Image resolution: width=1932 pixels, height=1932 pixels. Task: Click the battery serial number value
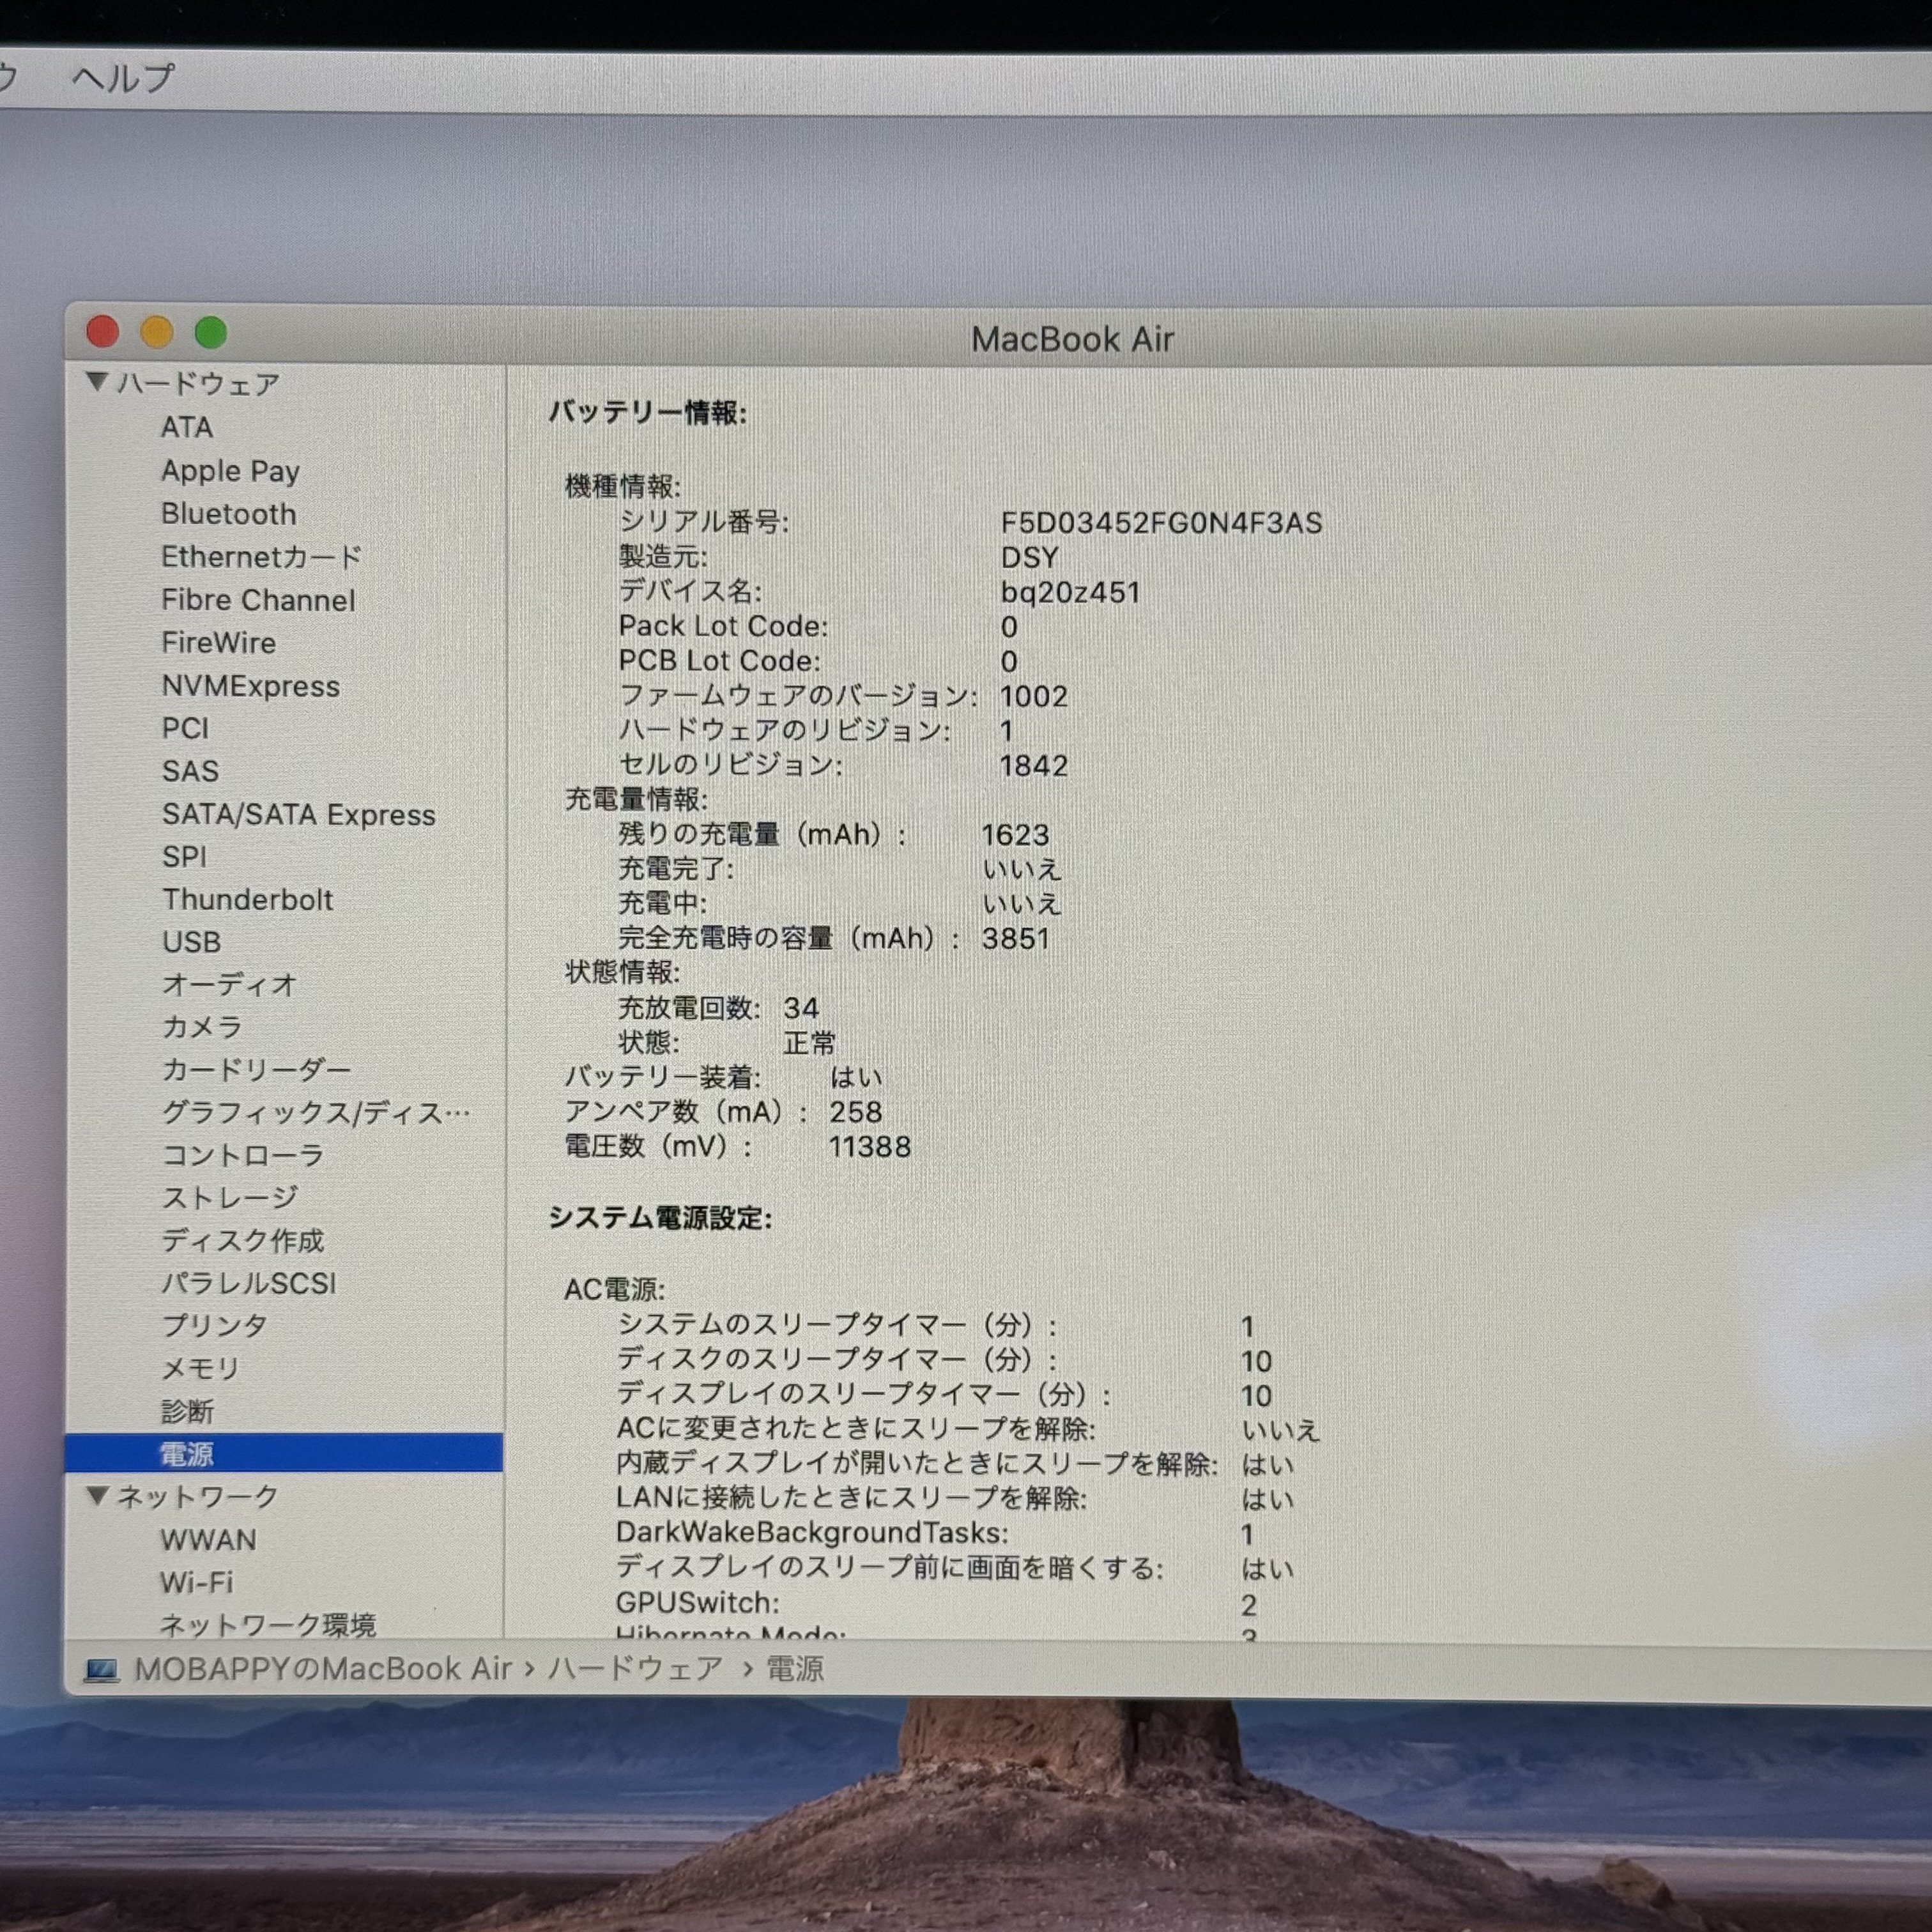tap(1160, 523)
